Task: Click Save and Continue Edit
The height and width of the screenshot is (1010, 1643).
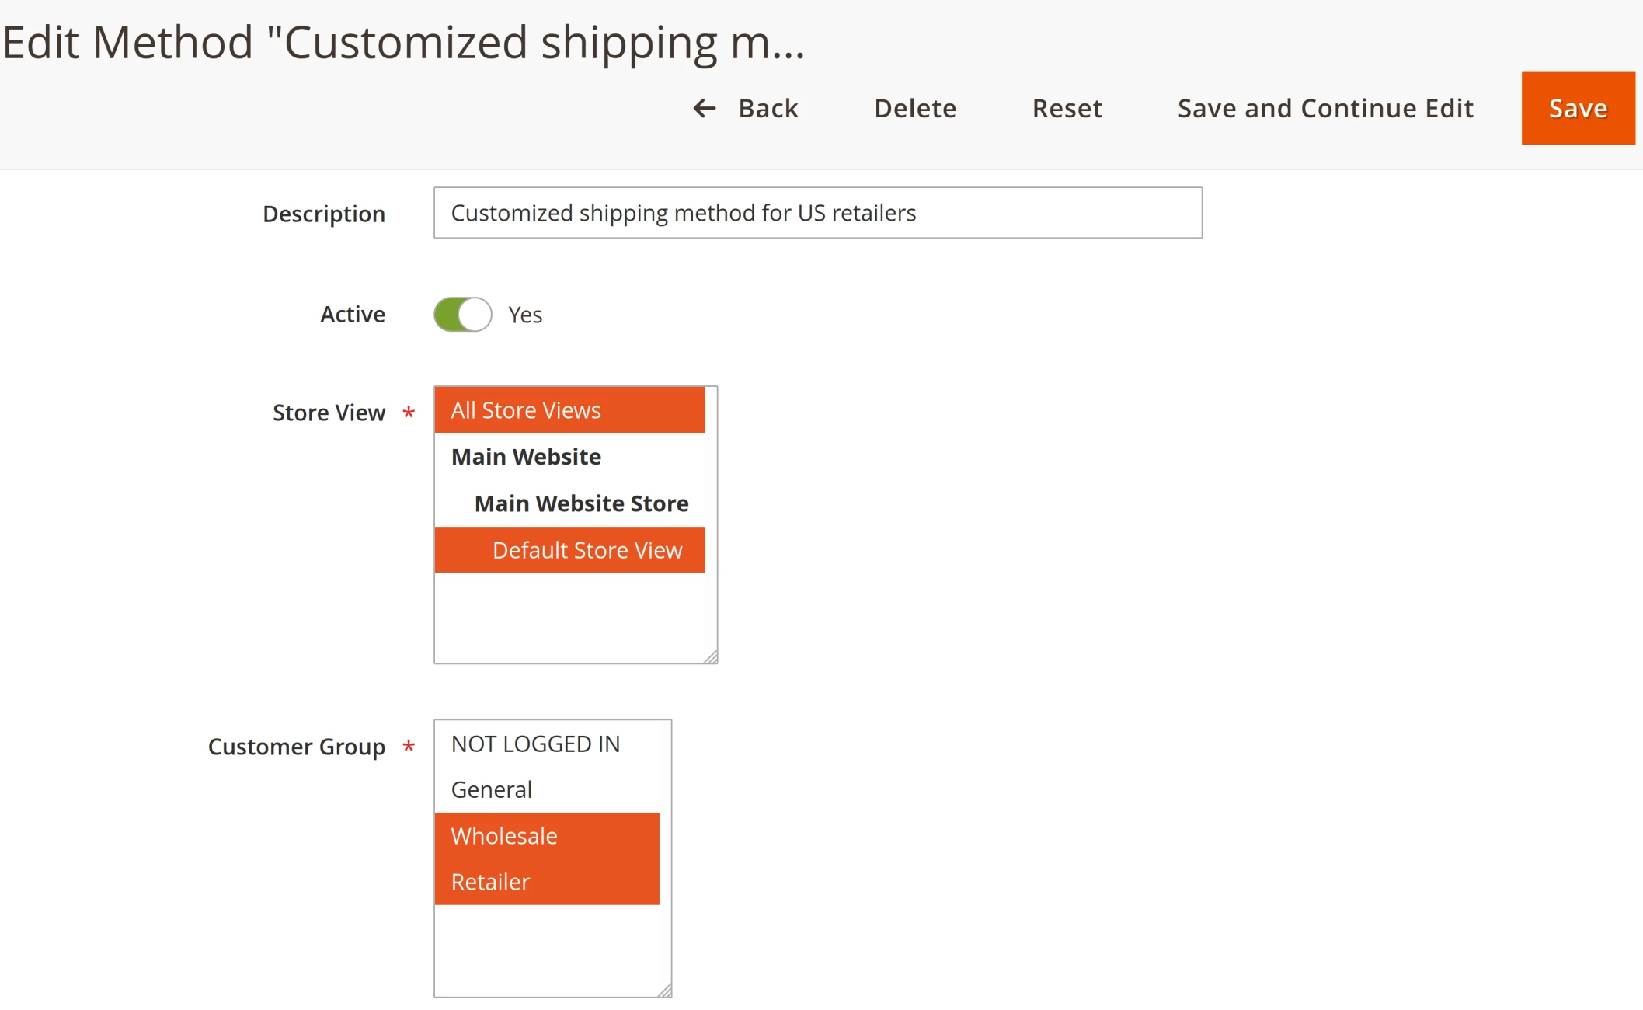Action: coord(1325,108)
